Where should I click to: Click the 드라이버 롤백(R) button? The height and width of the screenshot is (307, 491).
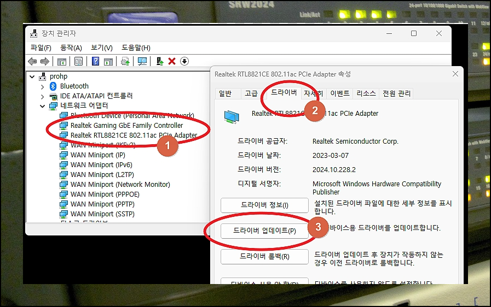[x=264, y=256]
